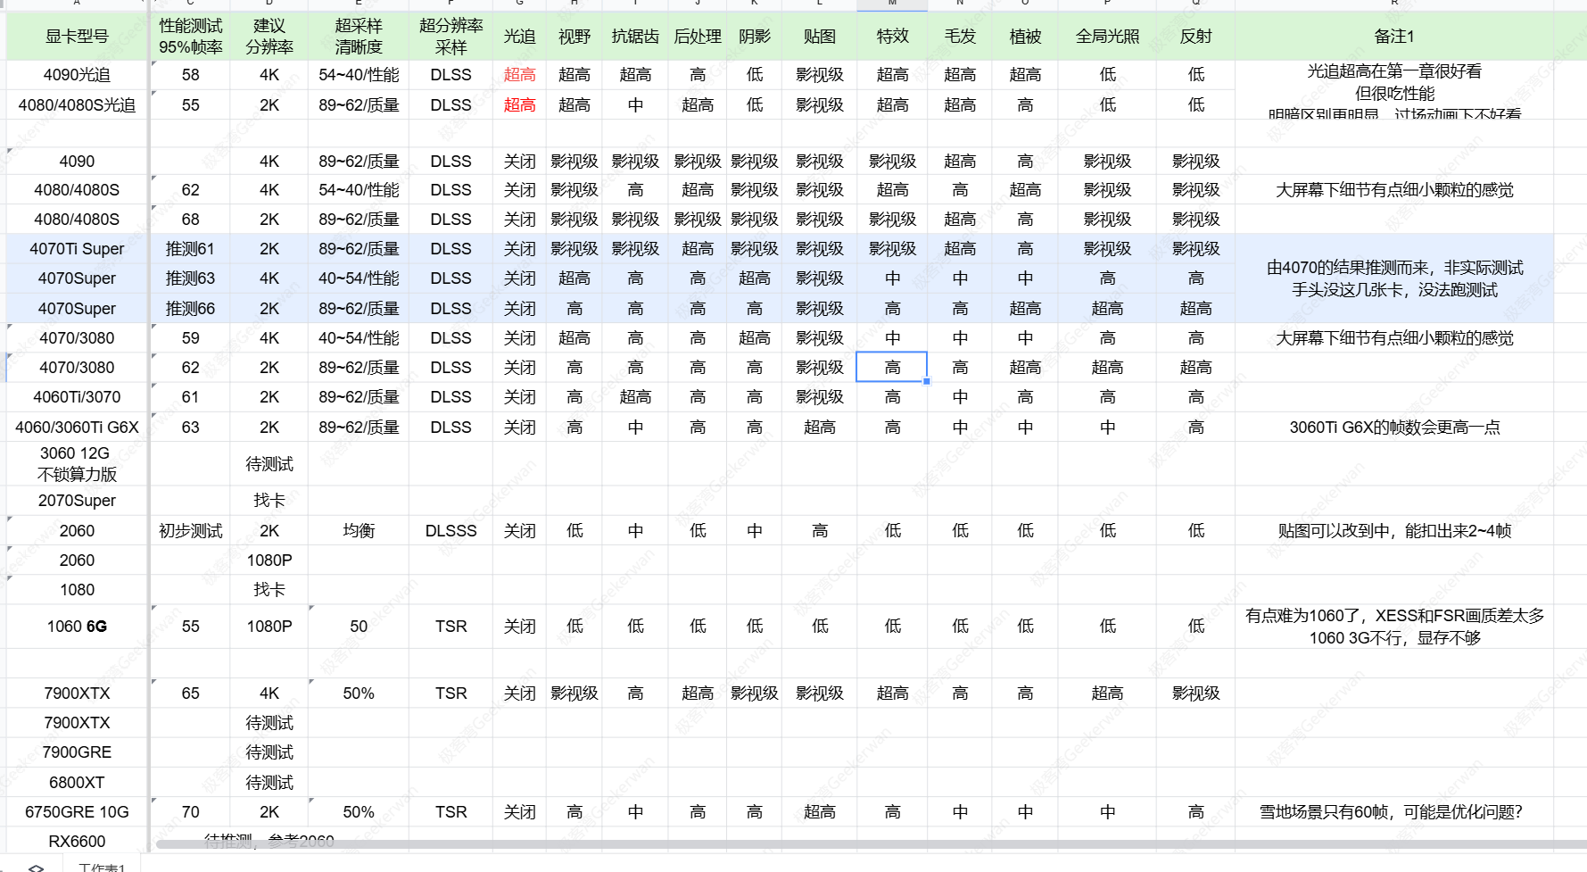
Task: Select the 4070Ti Super model cell
Action: [77, 249]
